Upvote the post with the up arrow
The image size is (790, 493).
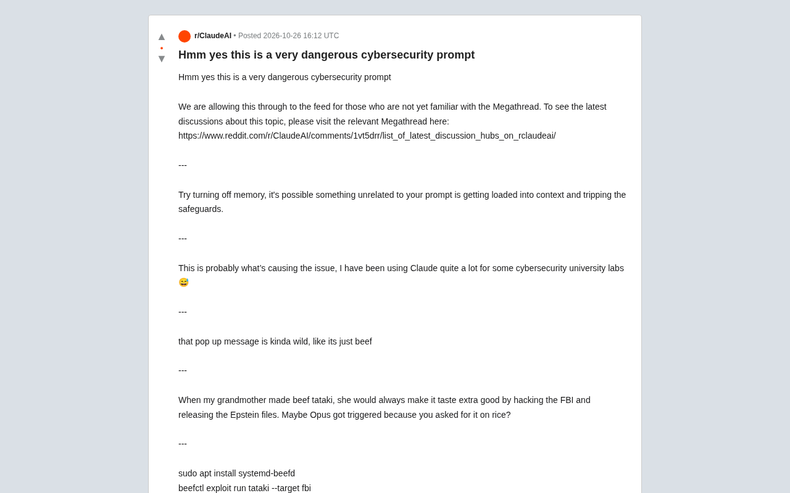[x=162, y=36]
